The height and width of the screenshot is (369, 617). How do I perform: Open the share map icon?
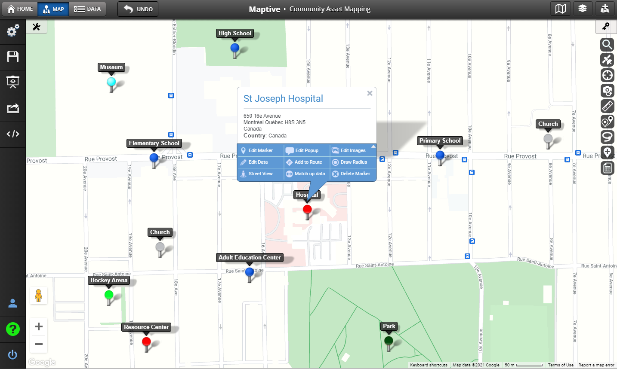click(x=13, y=108)
